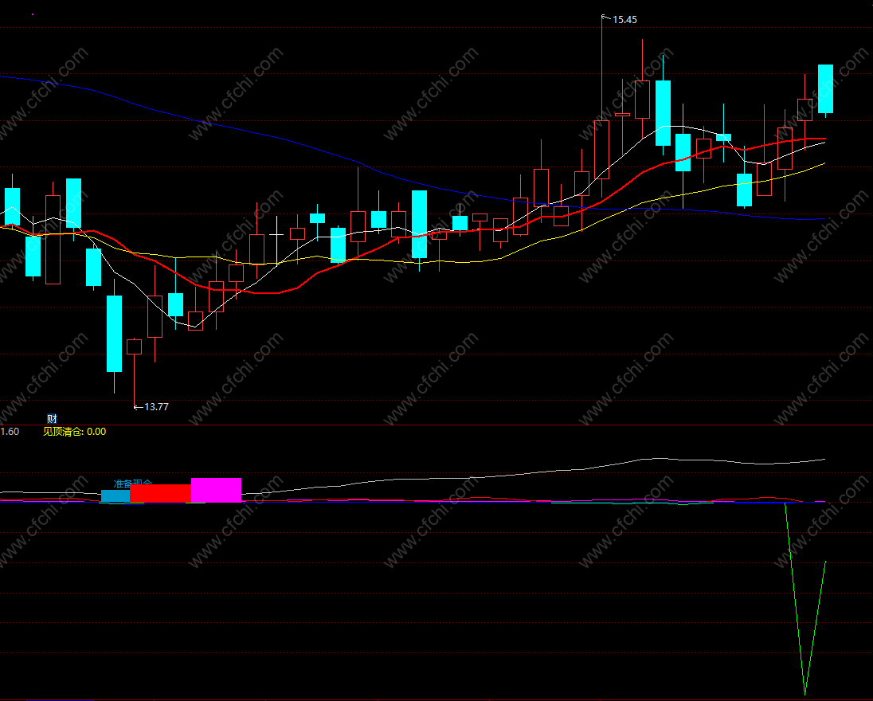Image resolution: width=873 pixels, height=701 pixels.
Task: Select the blue signal block in indicator
Action: click(115, 495)
